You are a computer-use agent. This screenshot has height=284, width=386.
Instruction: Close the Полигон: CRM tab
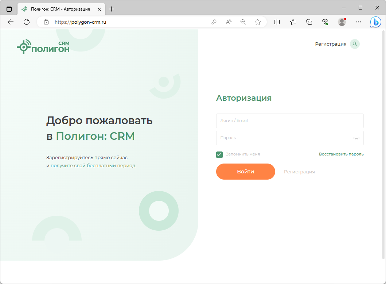click(x=99, y=9)
